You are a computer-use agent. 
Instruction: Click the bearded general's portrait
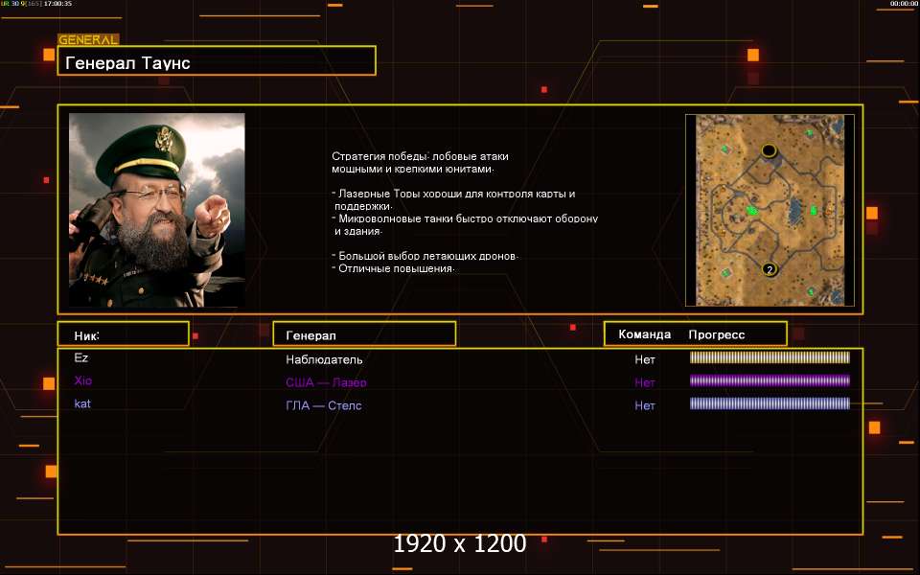coord(156,210)
